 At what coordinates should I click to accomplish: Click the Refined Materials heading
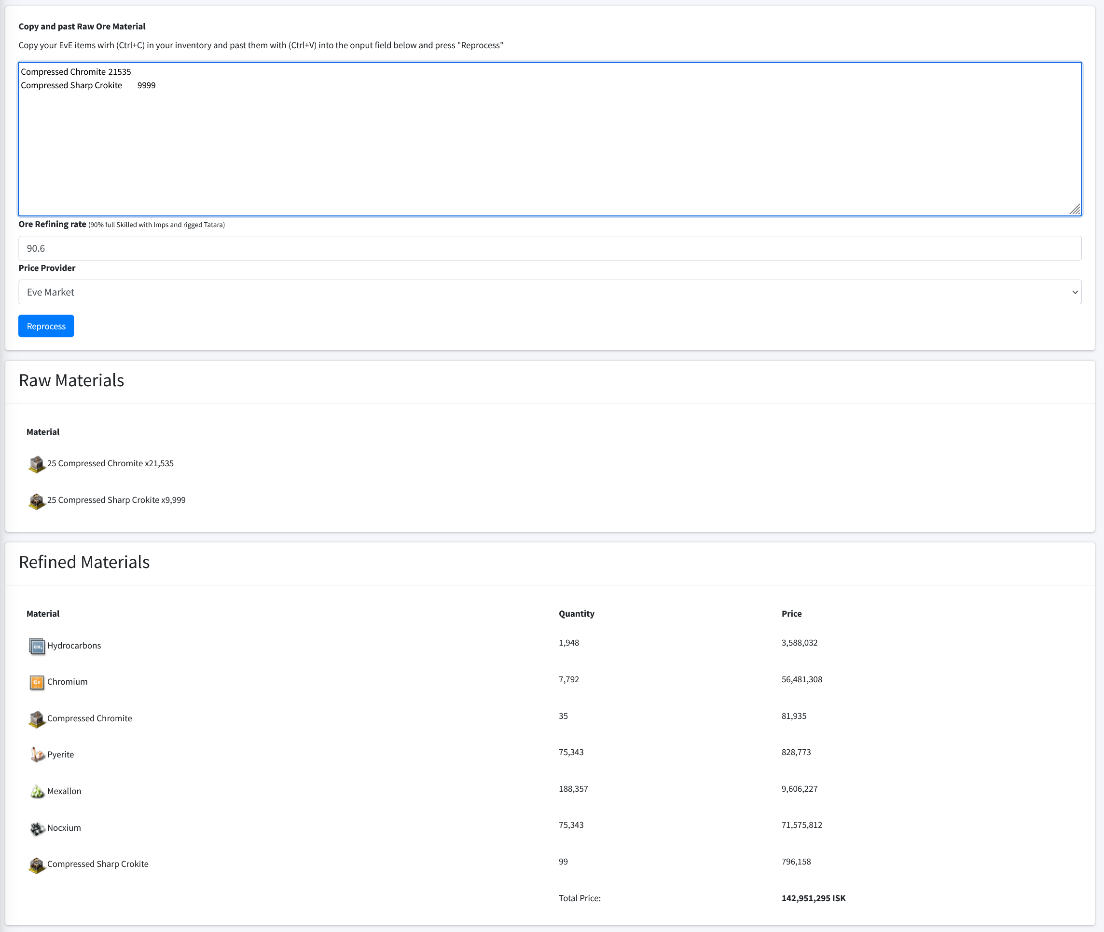pos(84,562)
